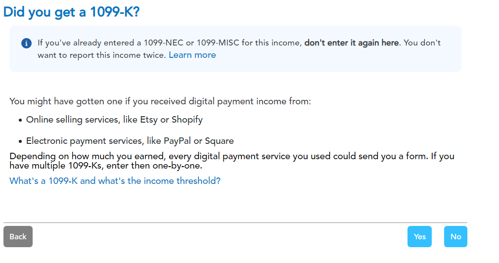Click the word Etsy in the list
Image resolution: width=499 pixels, height=263 pixels.
(149, 120)
